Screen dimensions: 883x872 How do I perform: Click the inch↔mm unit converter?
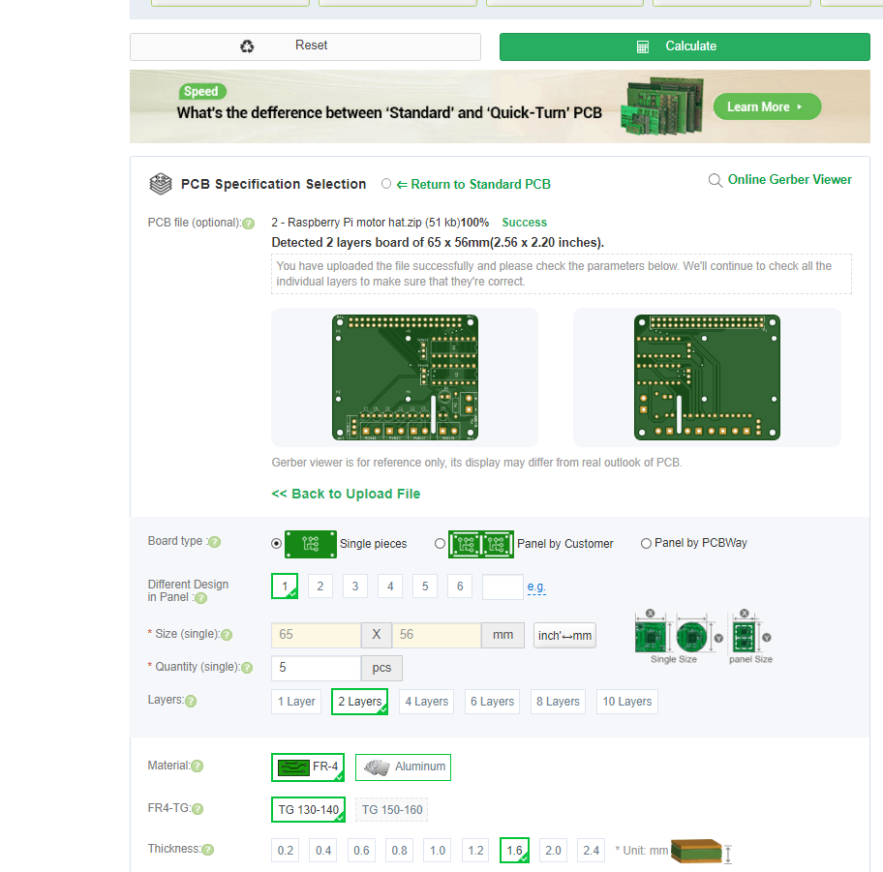tap(564, 635)
